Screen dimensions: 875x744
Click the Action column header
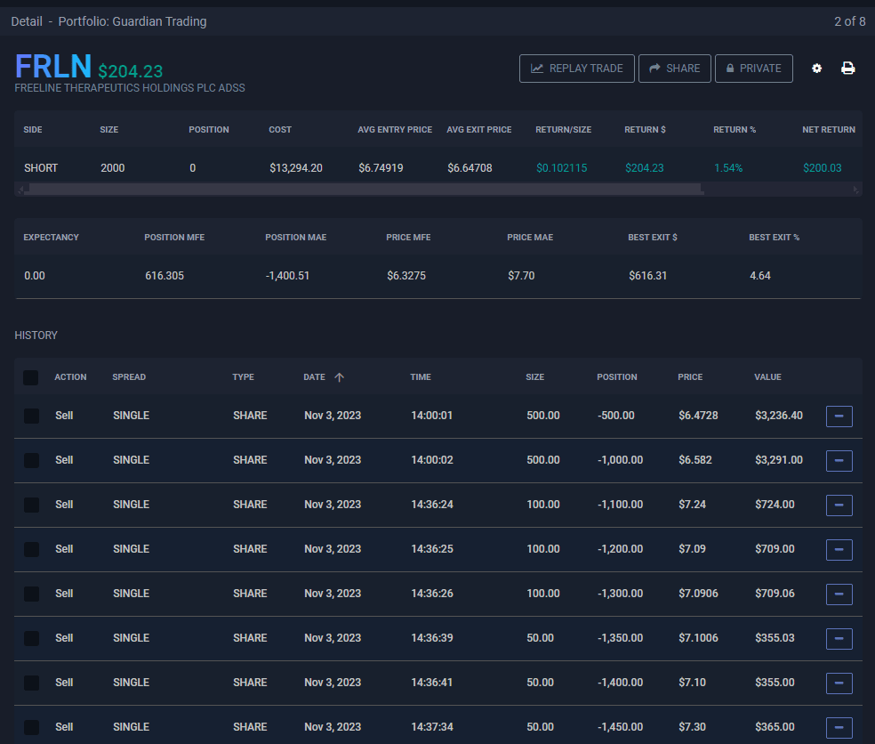(70, 377)
